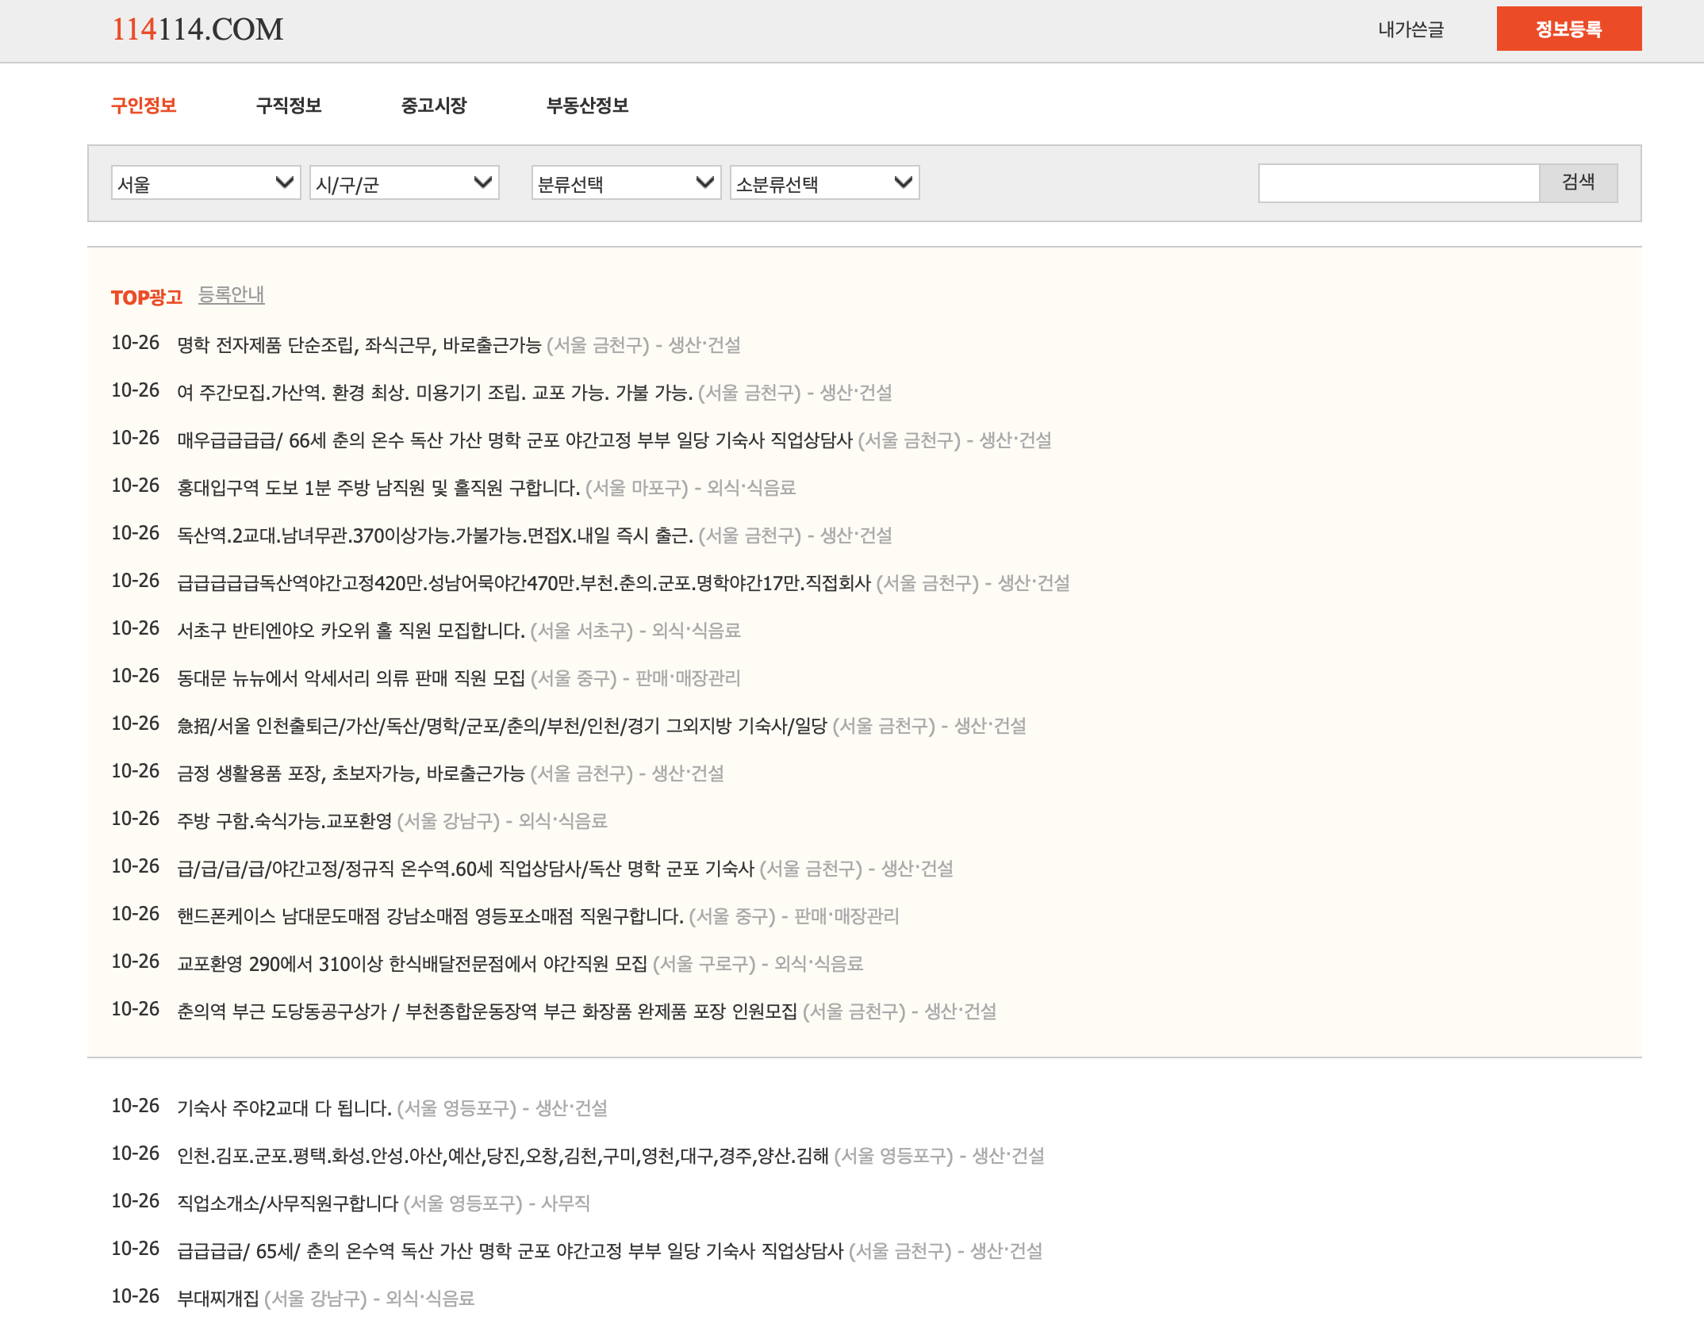
Task: Open the 명학 전자제품 단순조립 listing
Action: click(359, 345)
